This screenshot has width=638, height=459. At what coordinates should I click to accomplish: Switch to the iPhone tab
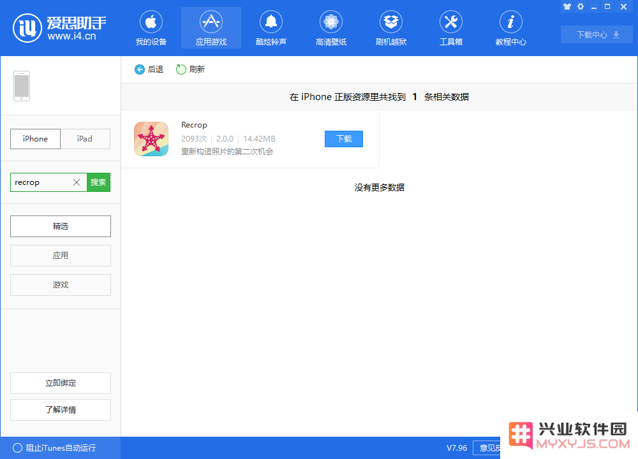35,139
